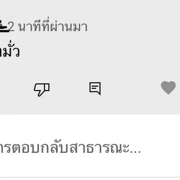Image resolution: width=180 pixels, height=180 pixels.
Task: Give the comment a creator heart
Action: click(x=168, y=88)
